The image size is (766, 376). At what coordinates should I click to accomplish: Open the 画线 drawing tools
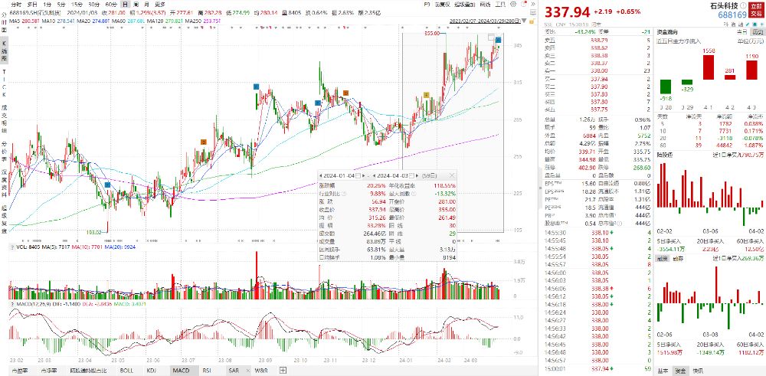[x=485, y=4]
